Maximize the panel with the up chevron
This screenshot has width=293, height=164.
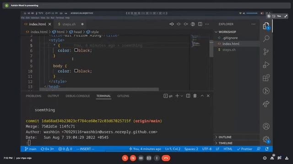[202, 96]
